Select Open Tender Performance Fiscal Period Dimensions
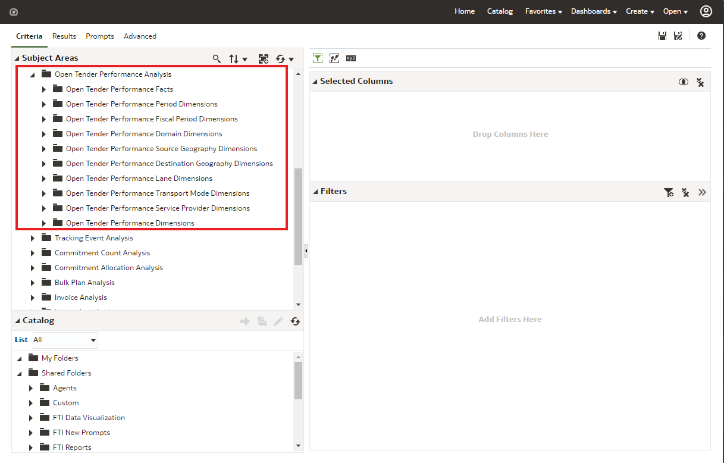The height and width of the screenshot is (463, 724). 152,119
